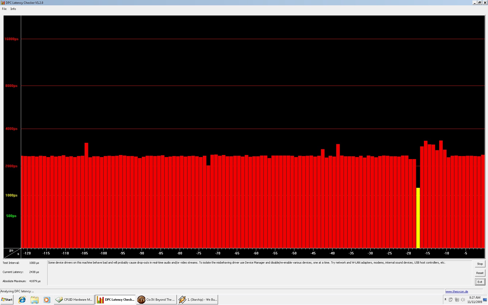Viewport: 488px width, 305px height.
Task: Restore down the DPC Latency Checker window
Action: tap(480, 3)
